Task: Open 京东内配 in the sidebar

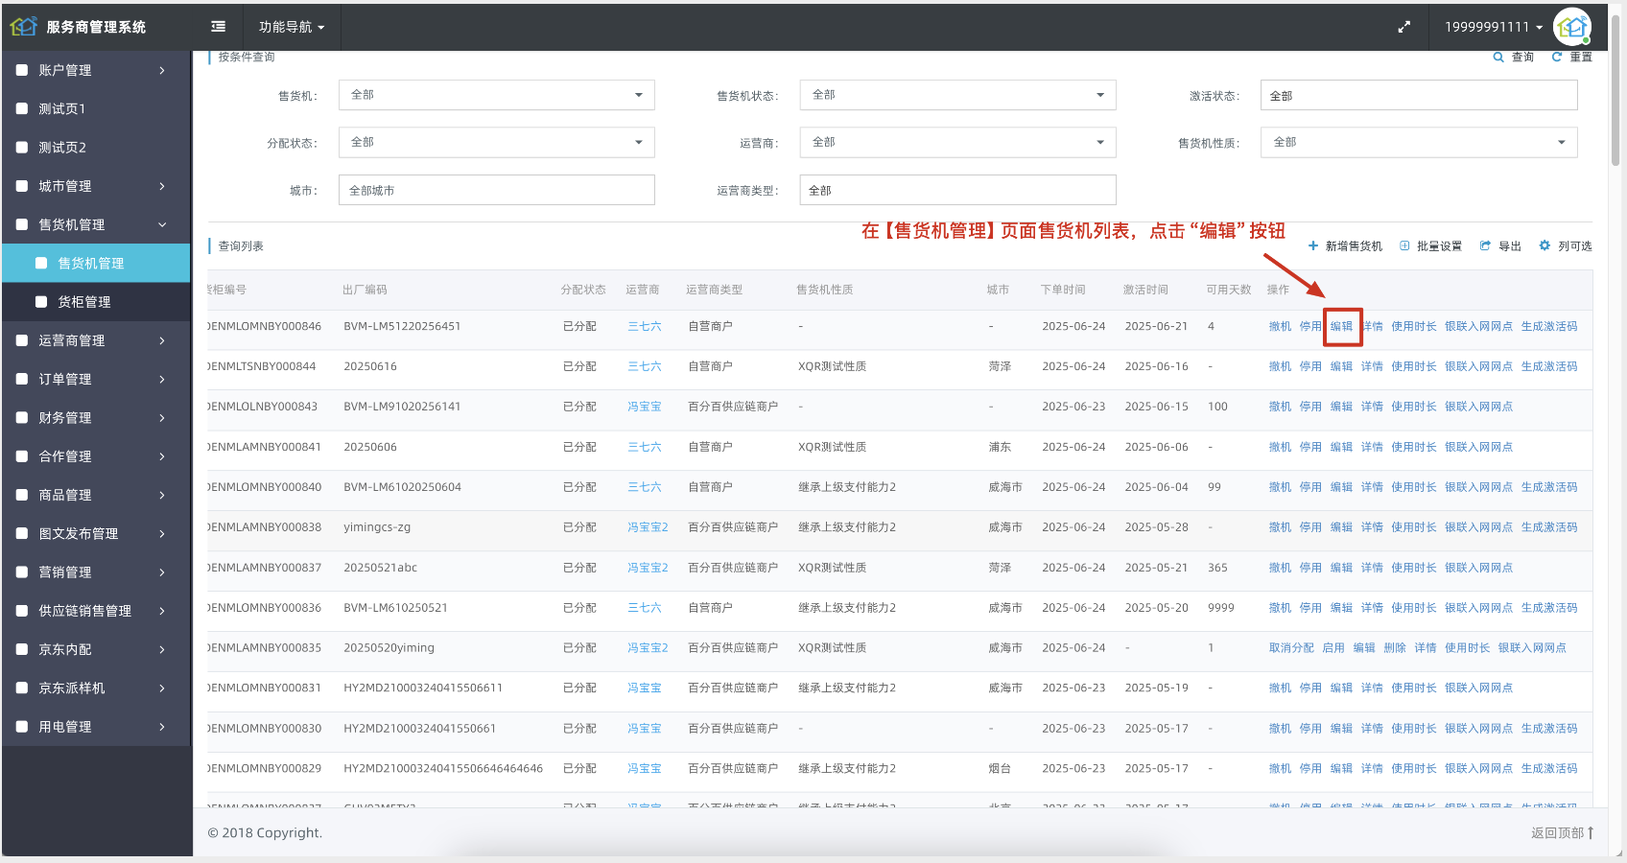Action: tap(96, 649)
